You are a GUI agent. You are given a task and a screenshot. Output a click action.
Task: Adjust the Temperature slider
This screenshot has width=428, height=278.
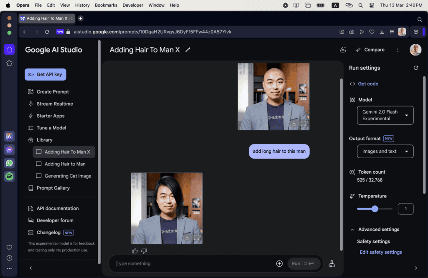[x=375, y=209]
